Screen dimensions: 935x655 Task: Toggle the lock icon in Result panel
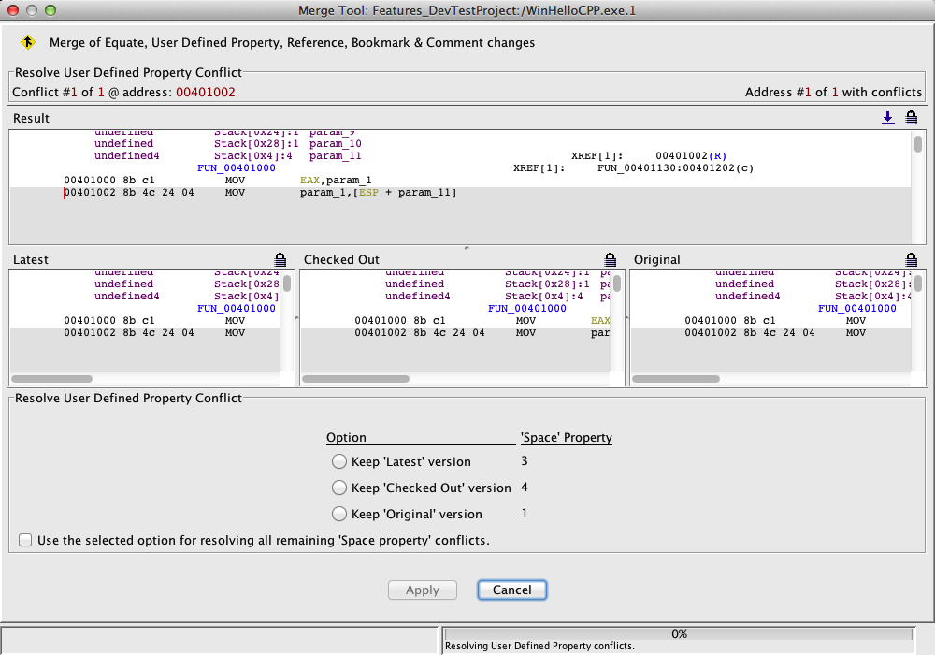coord(912,118)
